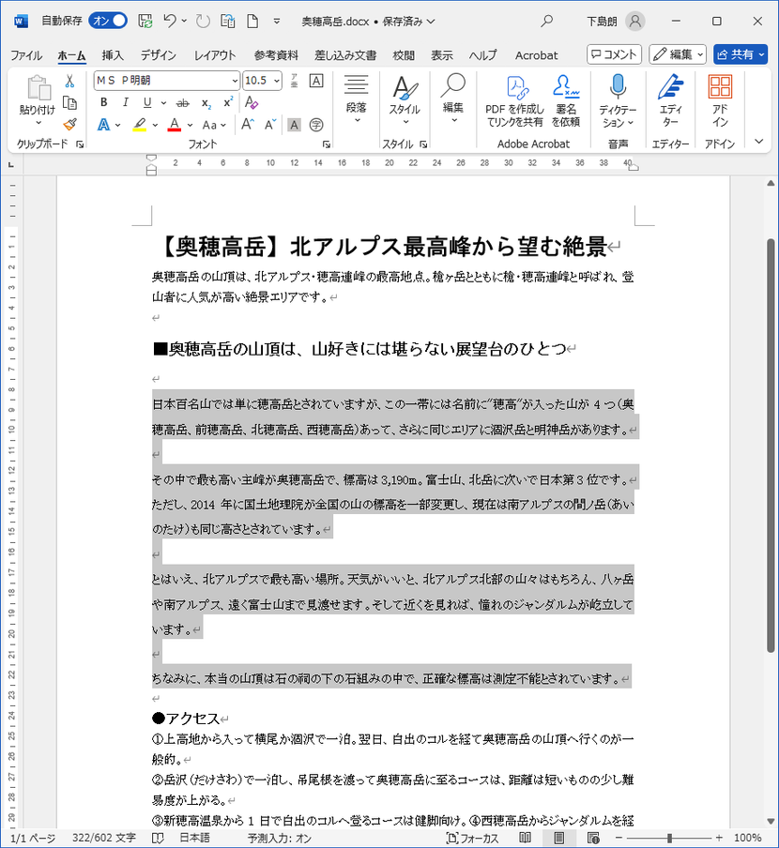Toggle strikethrough formatting
Image resolution: width=779 pixels, height=848 pixels.
[x=183, y=102]
